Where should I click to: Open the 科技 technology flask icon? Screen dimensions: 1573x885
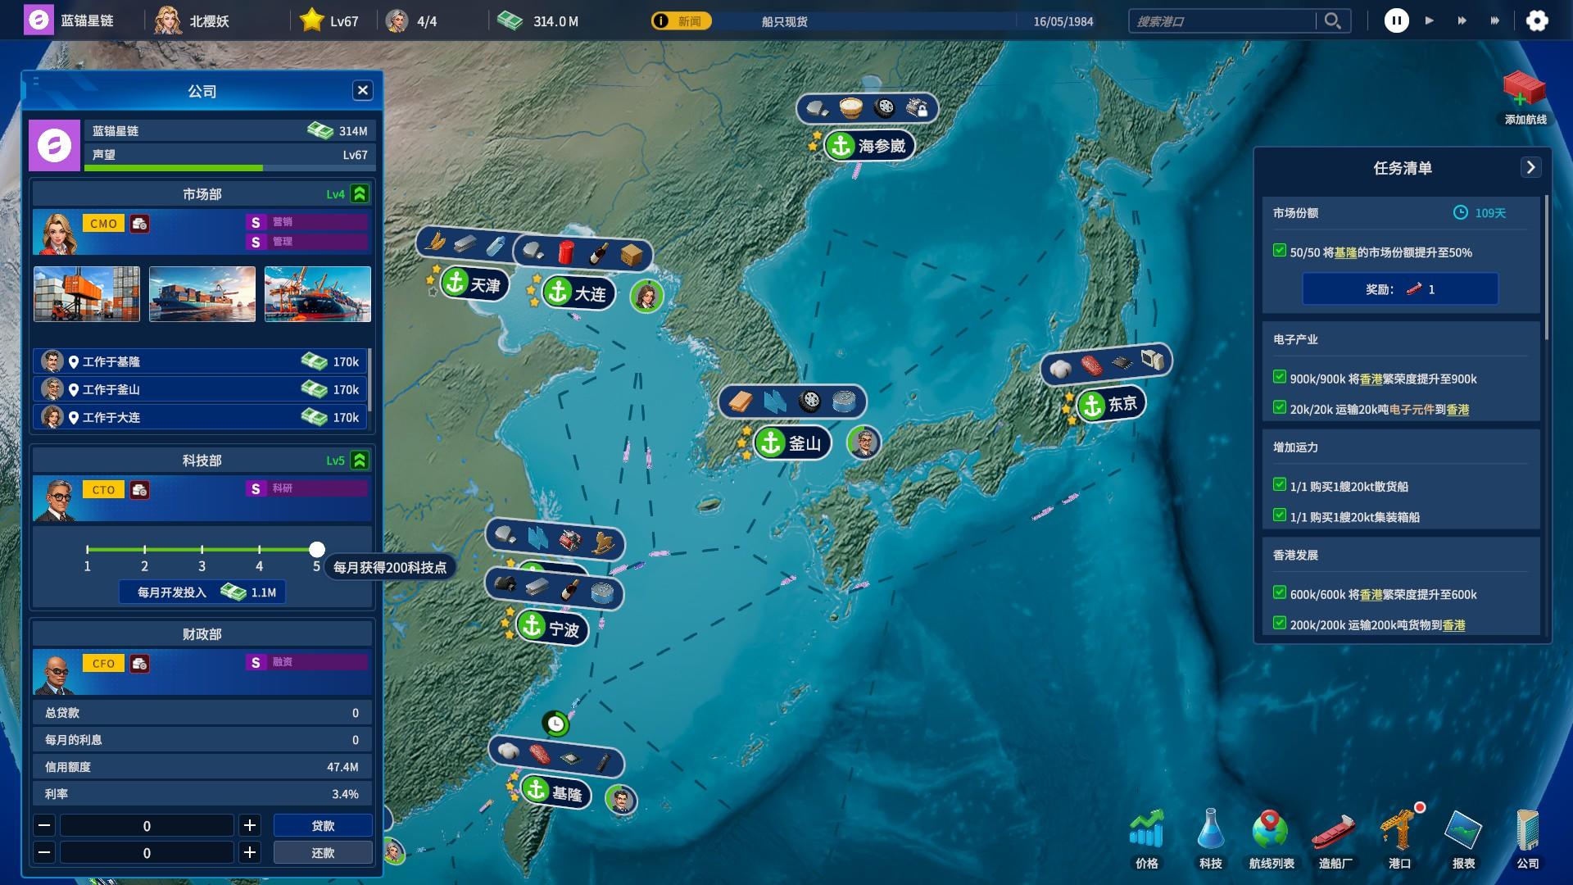click(1210, 829)
